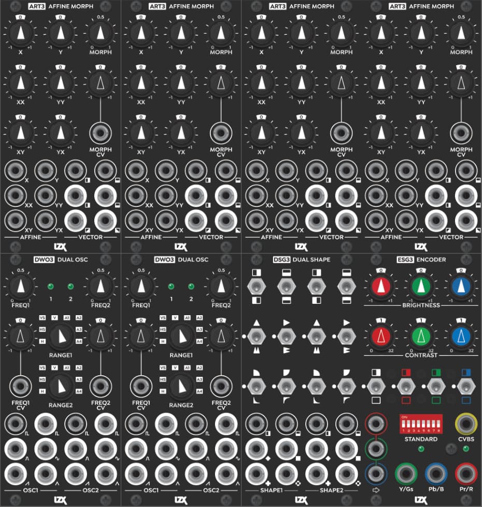The image size is (482, 507).
Task: Flip the rightmost toggle in the DSG3 bottom row
Action: (347, 386)
